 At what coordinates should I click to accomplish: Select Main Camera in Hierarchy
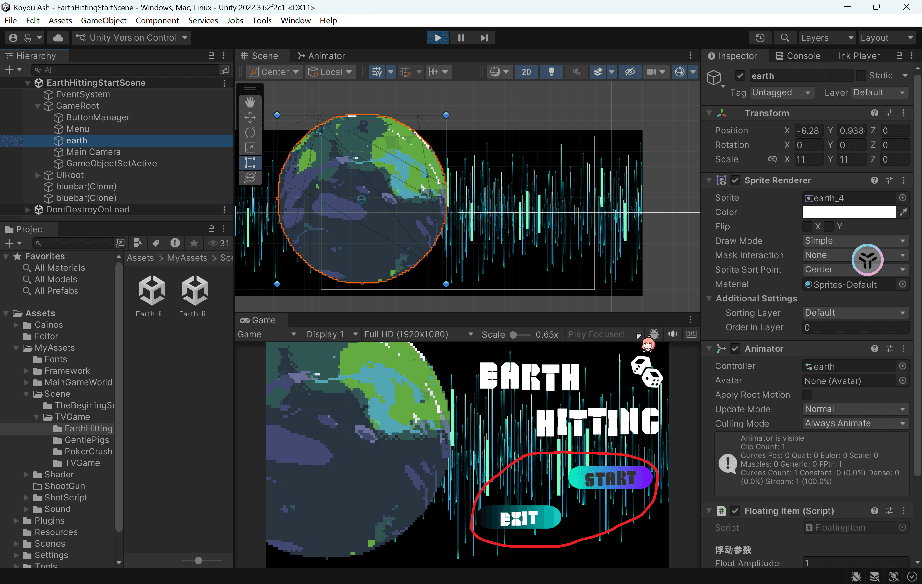coord(93,152)
